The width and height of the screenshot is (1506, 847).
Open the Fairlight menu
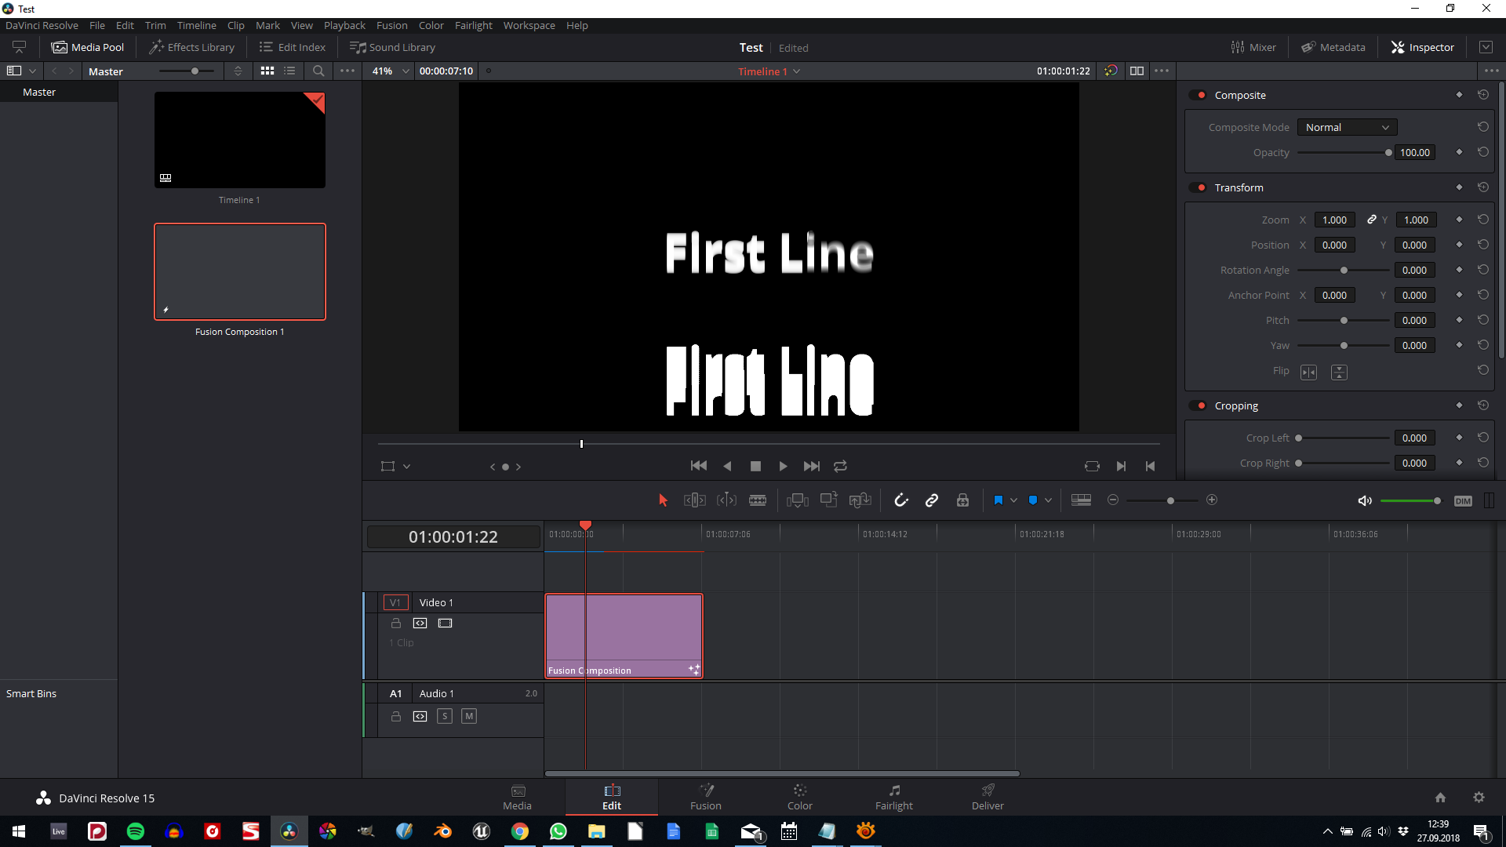pos(473,25)
